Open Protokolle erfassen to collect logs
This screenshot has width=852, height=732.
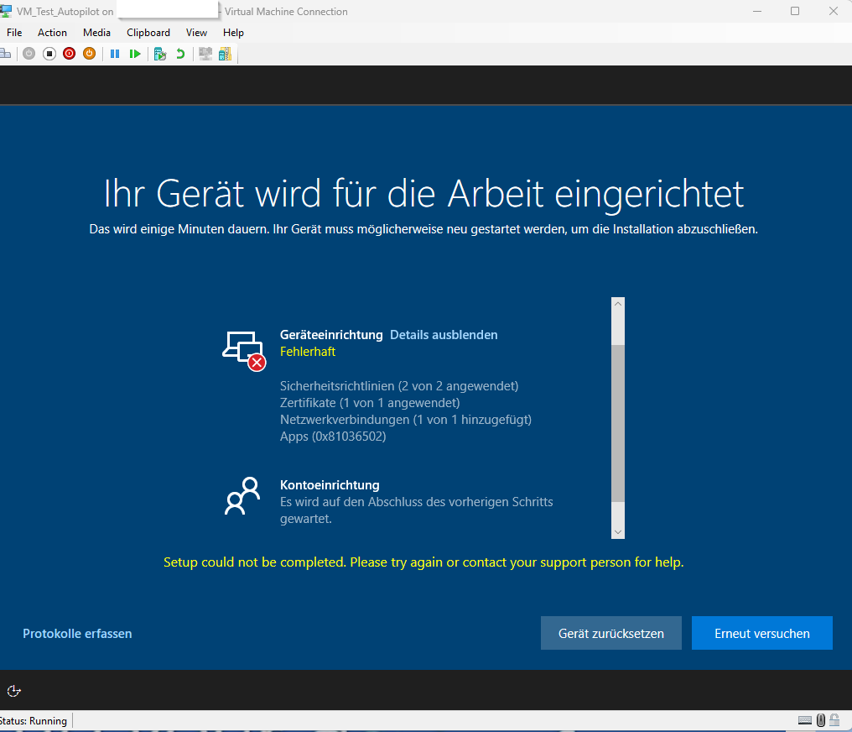(77, 633)
